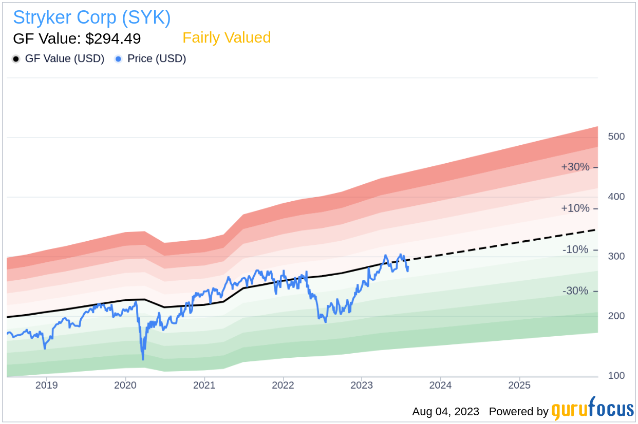Click the -30% band label

pos(575,291)
